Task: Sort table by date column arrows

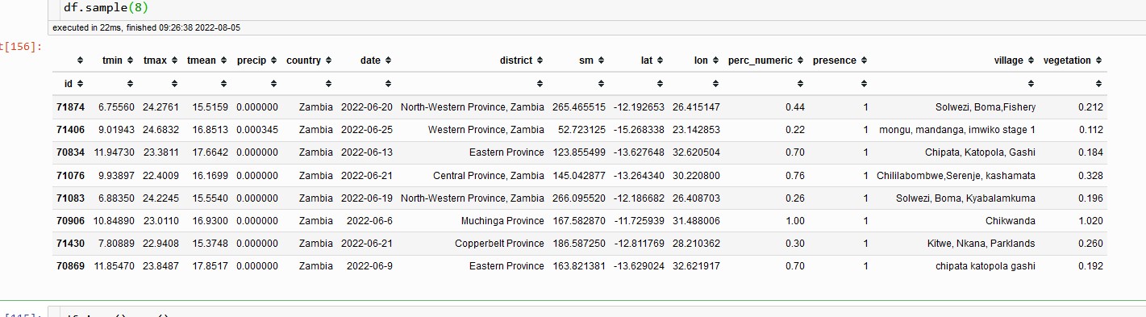Action: click(x=387, y=60)
